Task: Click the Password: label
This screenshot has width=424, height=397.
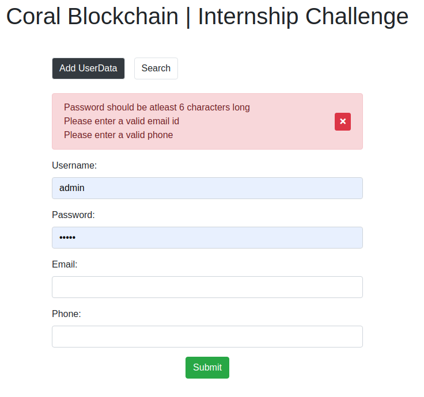Action: (x=73, y=215)
